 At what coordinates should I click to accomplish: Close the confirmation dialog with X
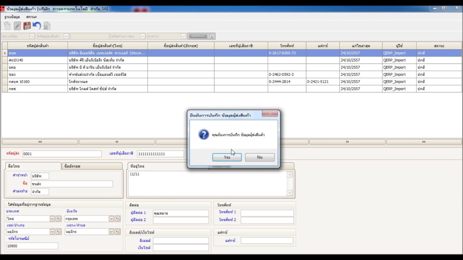click(270, 114)
